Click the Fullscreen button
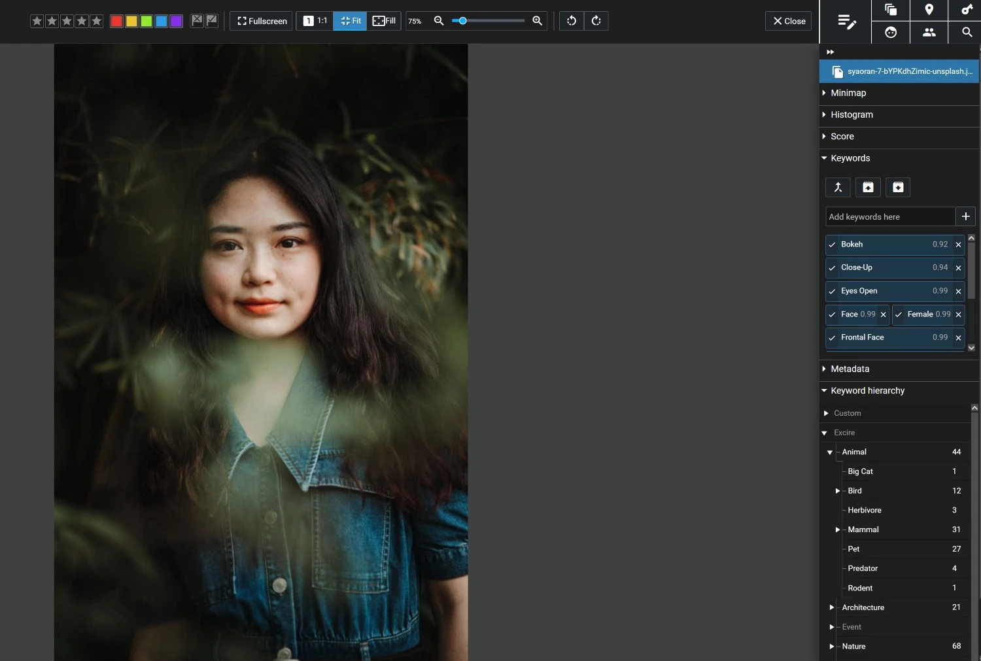The height and width of the screenshot is (661, 981). (x=260, y=20)
